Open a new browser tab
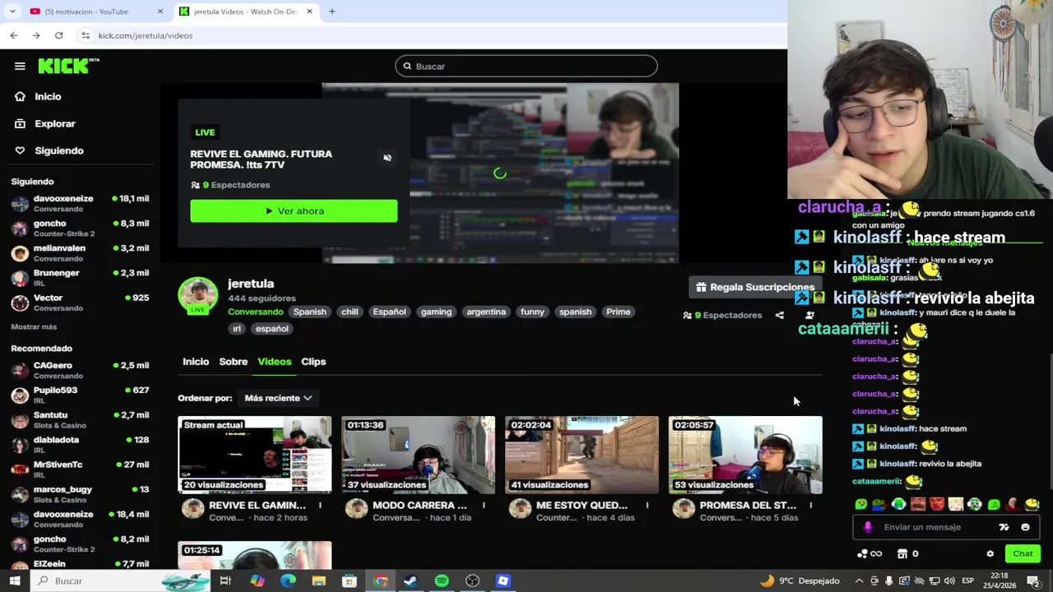 pyautogui.click(x=332, y=12)
